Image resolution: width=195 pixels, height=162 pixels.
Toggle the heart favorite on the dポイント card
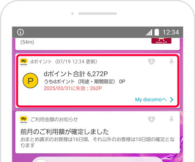pos(152,62)
